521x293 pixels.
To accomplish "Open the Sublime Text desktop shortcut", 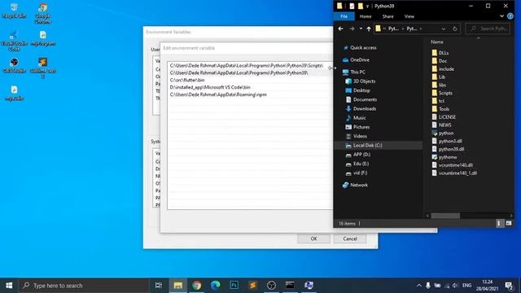I will tap(43, 68).
